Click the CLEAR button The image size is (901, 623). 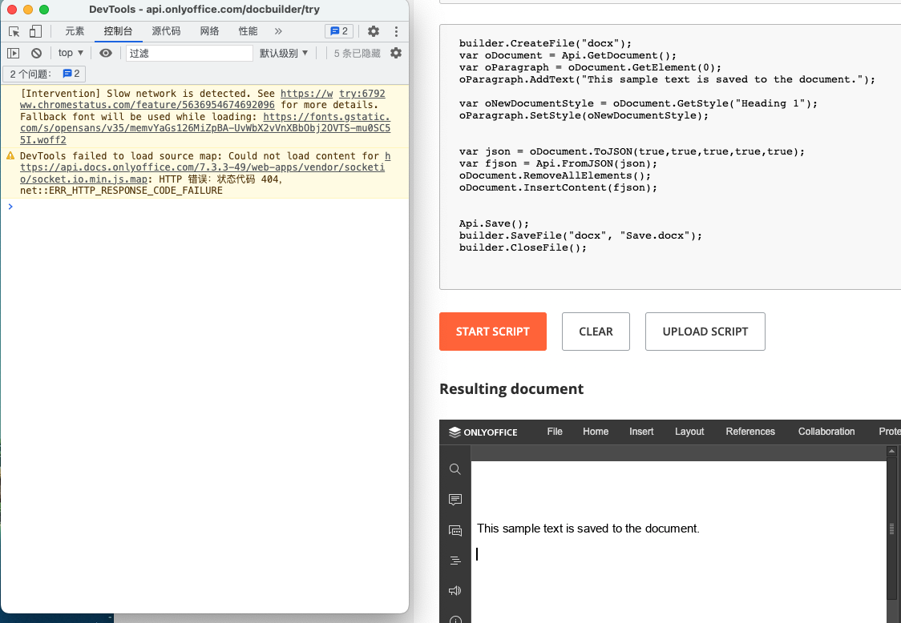(596, 332)
